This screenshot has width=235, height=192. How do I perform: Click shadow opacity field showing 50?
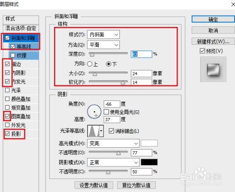click(141, 172)
